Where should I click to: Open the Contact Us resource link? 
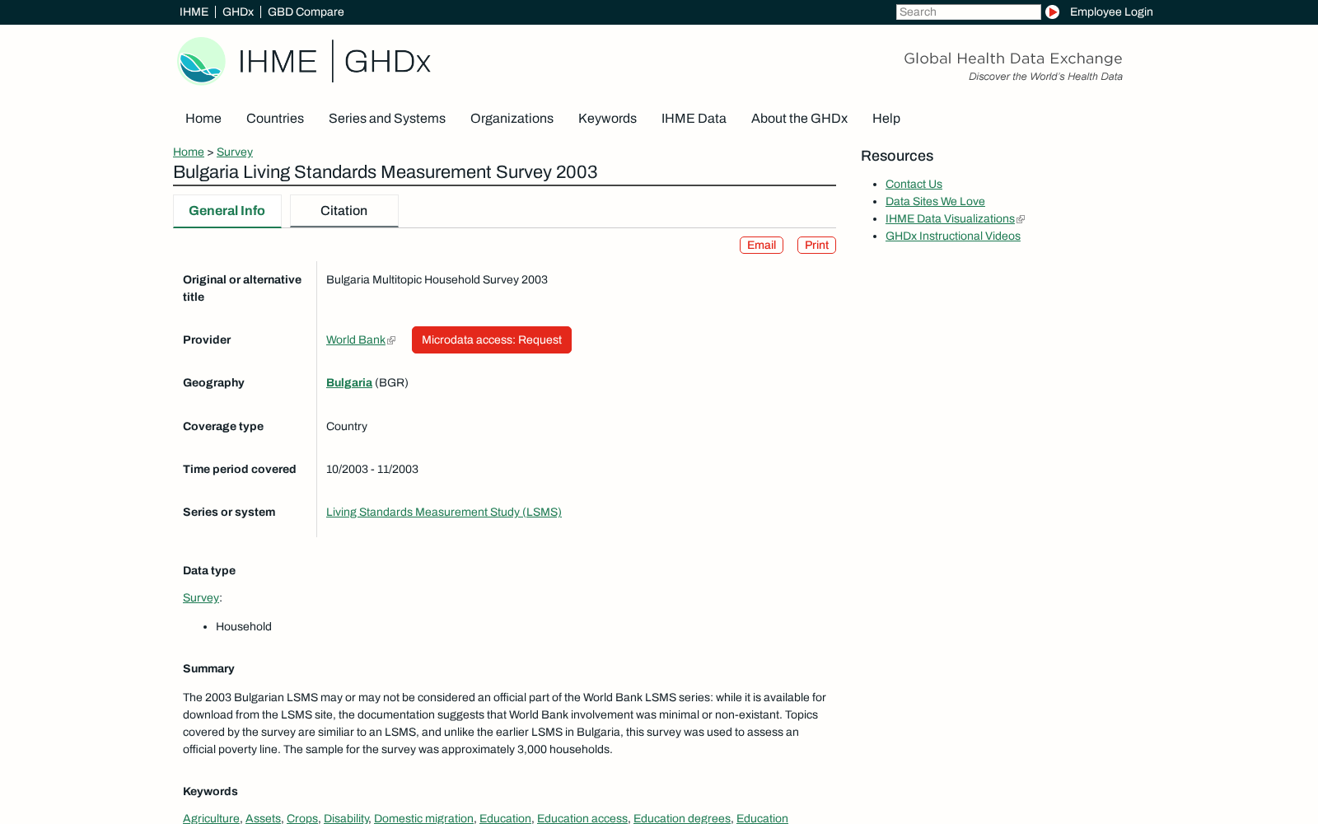pyautogui.click(x=914, y=185)
